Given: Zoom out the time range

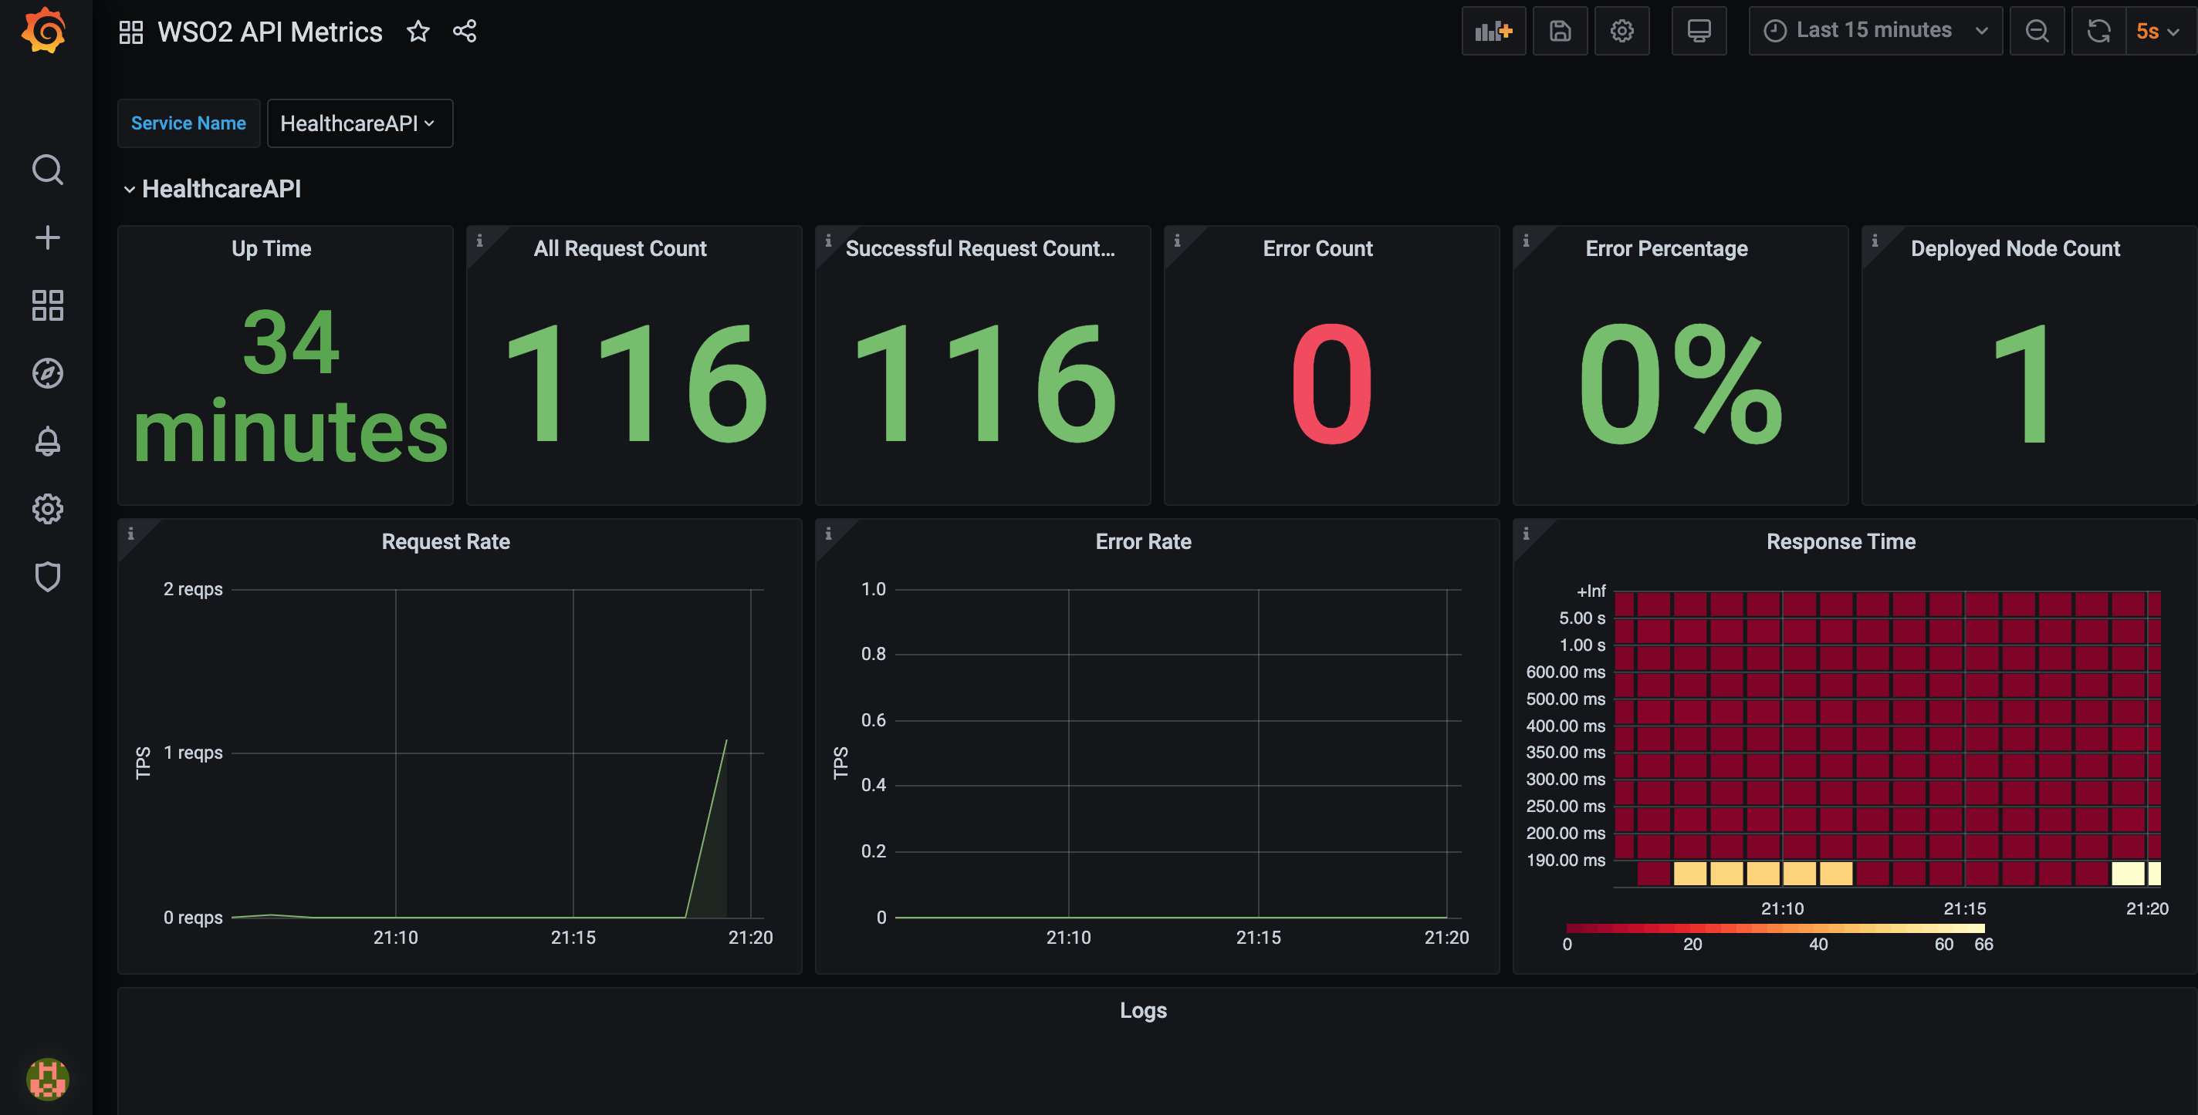Looking at the screenshot, I should click(2036, 32).
